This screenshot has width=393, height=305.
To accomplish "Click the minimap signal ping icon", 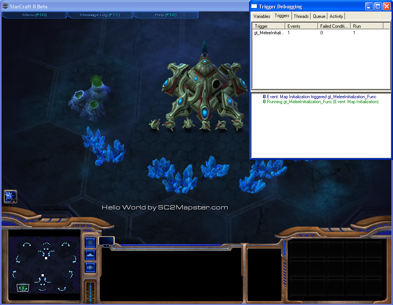I will pyautogui.click(x=90, y=243).
